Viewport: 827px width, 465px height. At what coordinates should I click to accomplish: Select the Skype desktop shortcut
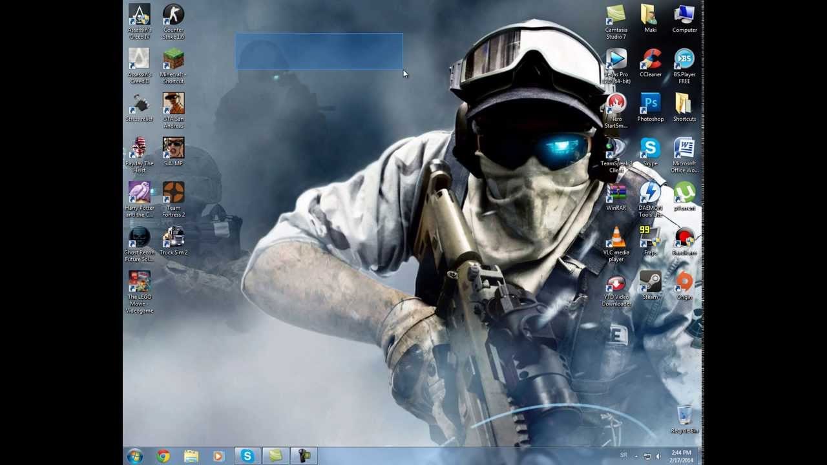coord(650,152)
